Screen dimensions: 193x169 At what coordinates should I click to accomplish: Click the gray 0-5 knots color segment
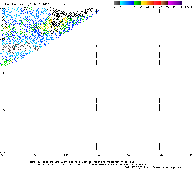click(x=117, y=3)
